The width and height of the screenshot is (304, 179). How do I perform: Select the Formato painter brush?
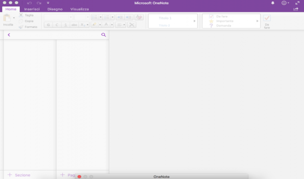tap(21, 27)
